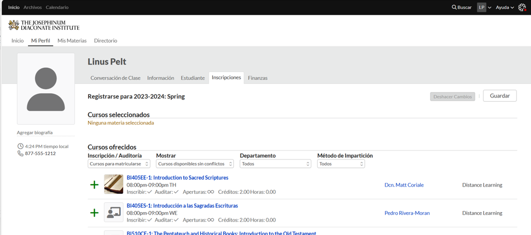Expand the chevron next to LP avatar
This screenshot has height=235, width=531.
pos(489,7)
